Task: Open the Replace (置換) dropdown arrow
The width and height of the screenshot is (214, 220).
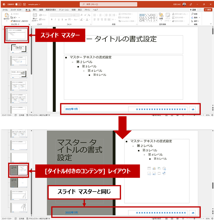Action: 200,17
